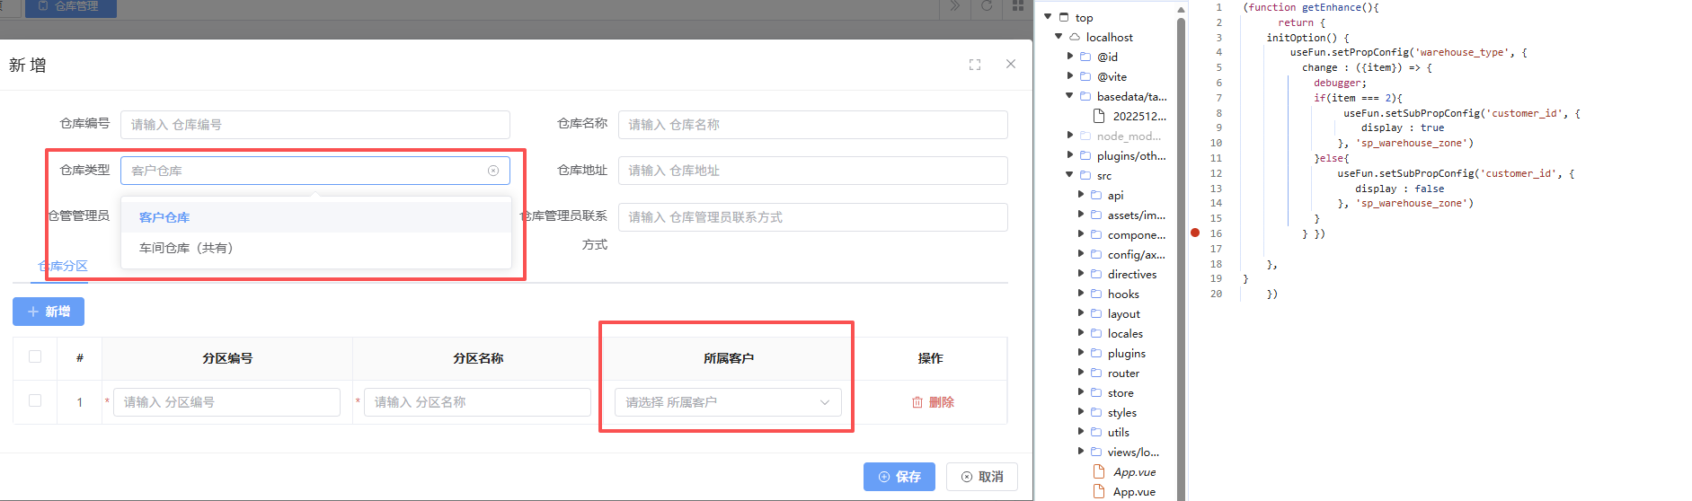Click the 保存 button

(899, 477)
